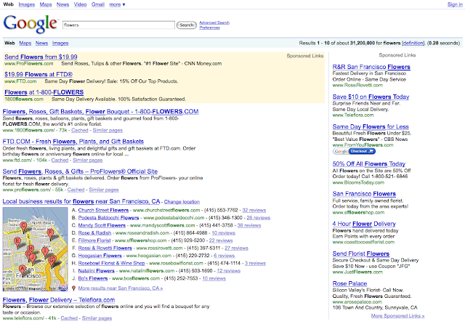The height and width of the screenshot is (324, 465).
Task: Open 'San Francisco Flowers' sidebar ad
Action: tap(364, 194)
